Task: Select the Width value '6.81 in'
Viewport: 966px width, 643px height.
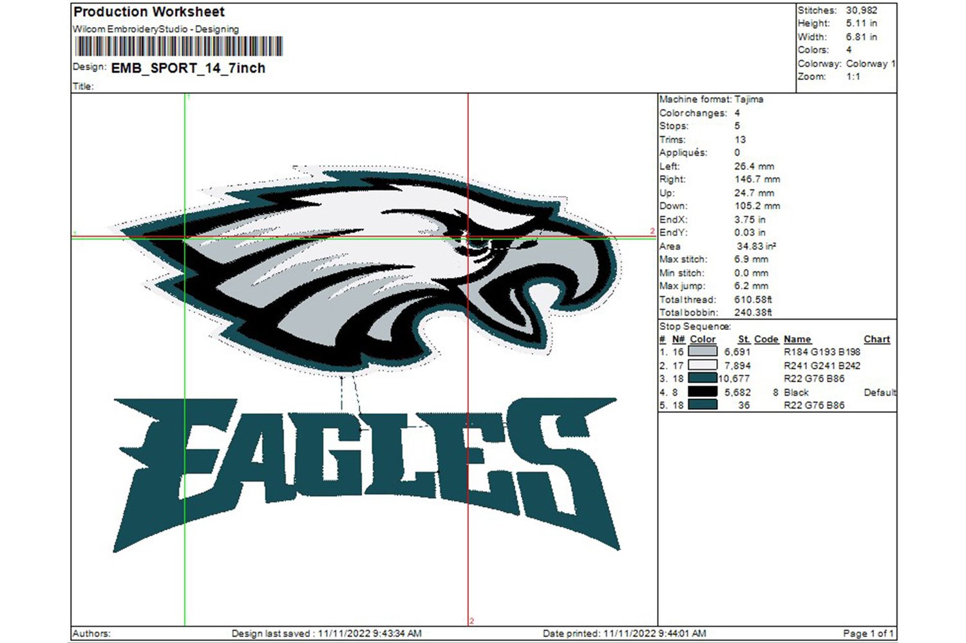Action: pos(861,37)
